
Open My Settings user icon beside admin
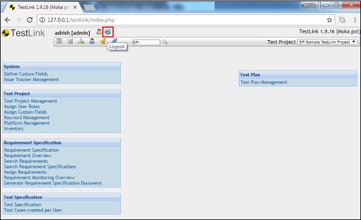click(99, 32)
